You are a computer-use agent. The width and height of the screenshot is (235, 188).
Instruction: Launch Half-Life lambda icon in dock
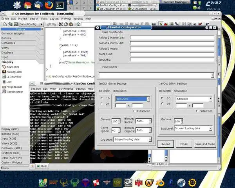coord(149,183)
